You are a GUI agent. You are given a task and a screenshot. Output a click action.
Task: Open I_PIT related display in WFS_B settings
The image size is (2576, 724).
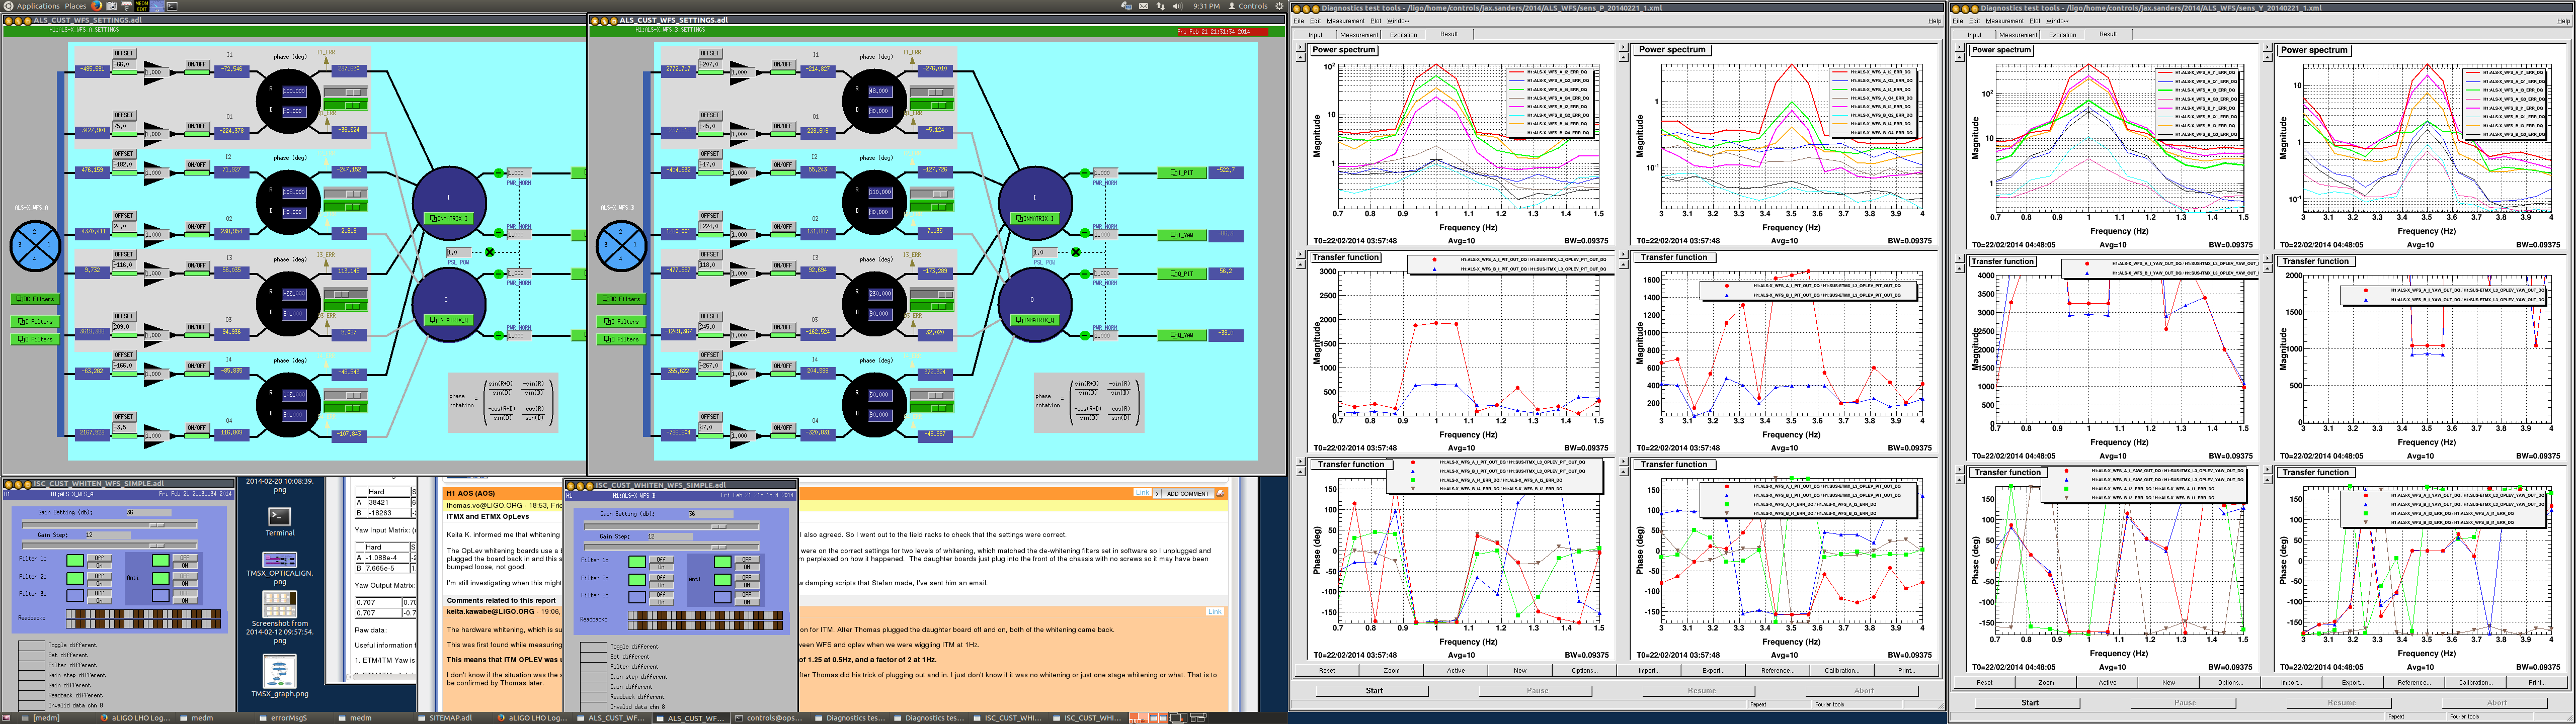(x=1182, y=173)
